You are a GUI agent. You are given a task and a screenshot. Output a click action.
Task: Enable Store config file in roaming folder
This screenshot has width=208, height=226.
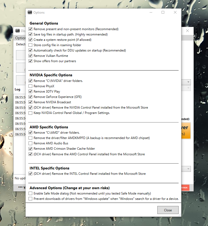pos(30,45)
